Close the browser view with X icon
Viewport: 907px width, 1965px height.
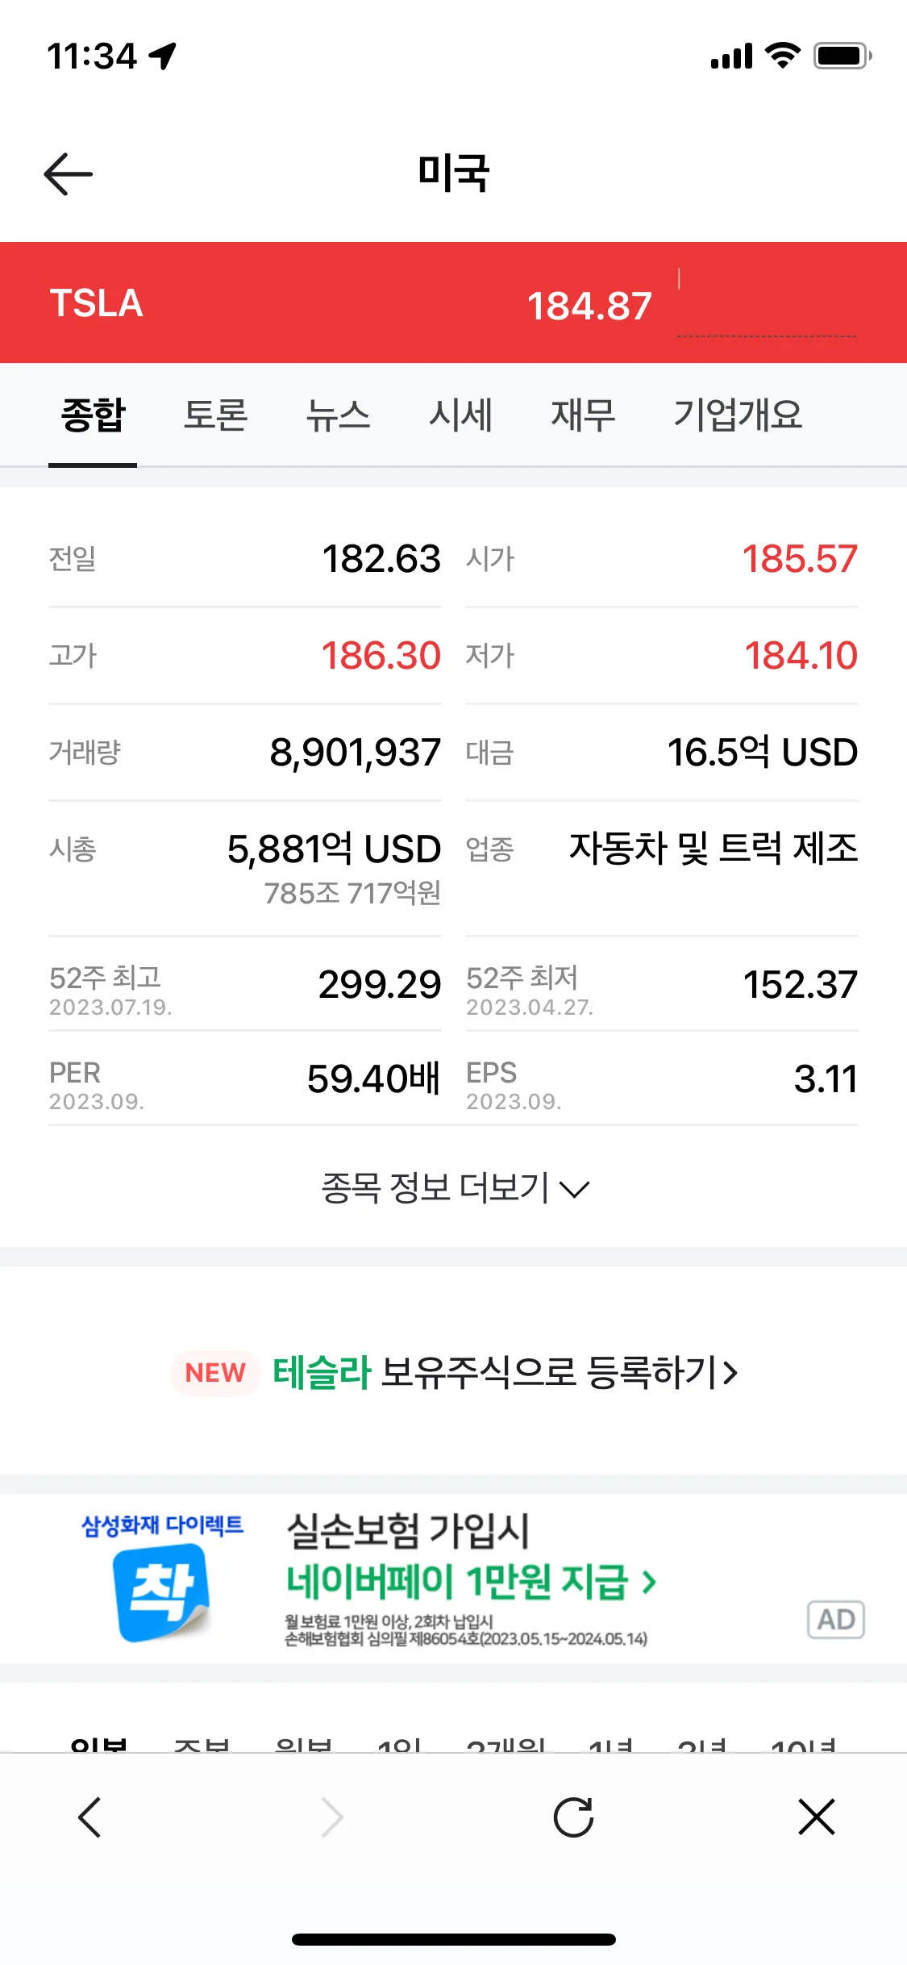tap(817, 1817)
